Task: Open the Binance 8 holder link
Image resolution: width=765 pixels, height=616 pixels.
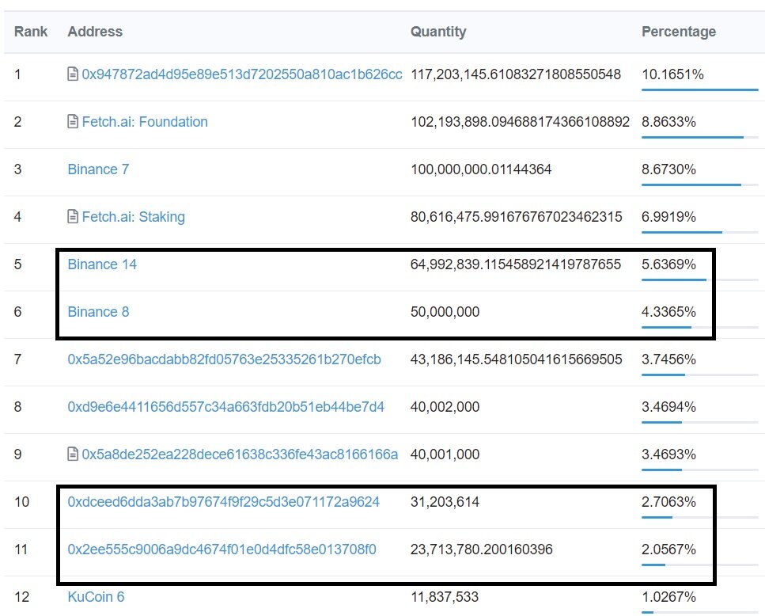Action: tap(98, 312)
